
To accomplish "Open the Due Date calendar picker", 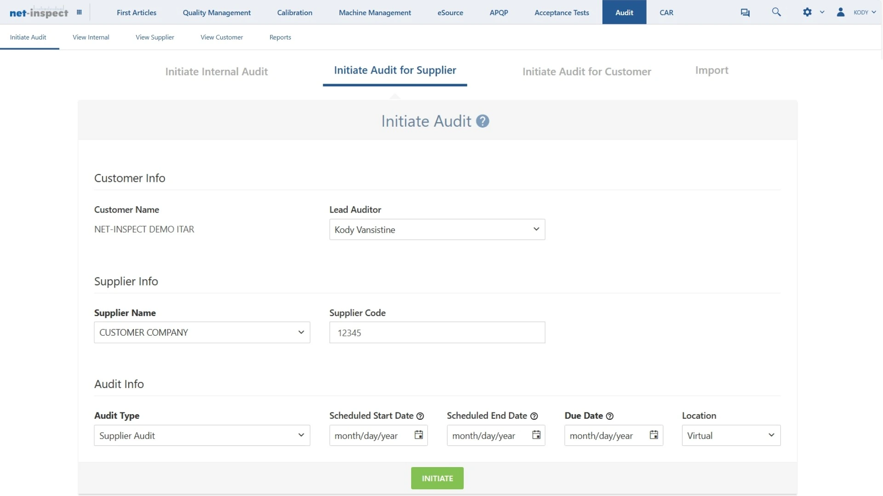I will pos(654,435).
